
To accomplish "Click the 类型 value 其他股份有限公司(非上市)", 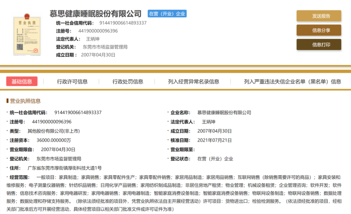I will click(53, 131).
